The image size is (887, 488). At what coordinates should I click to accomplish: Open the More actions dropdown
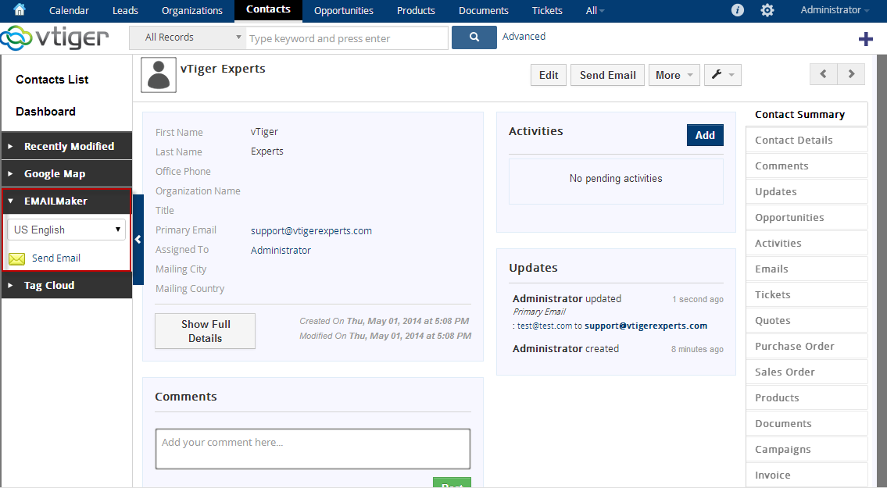(x=674, y=75)
